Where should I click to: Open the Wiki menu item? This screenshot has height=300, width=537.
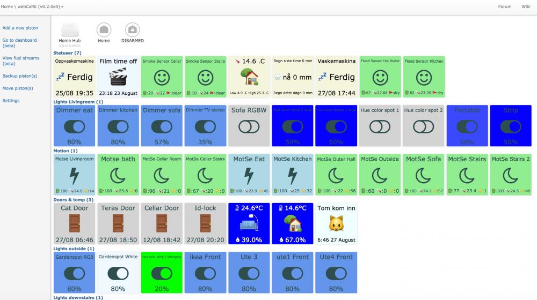pyautogui.click(x=526, y=6)
